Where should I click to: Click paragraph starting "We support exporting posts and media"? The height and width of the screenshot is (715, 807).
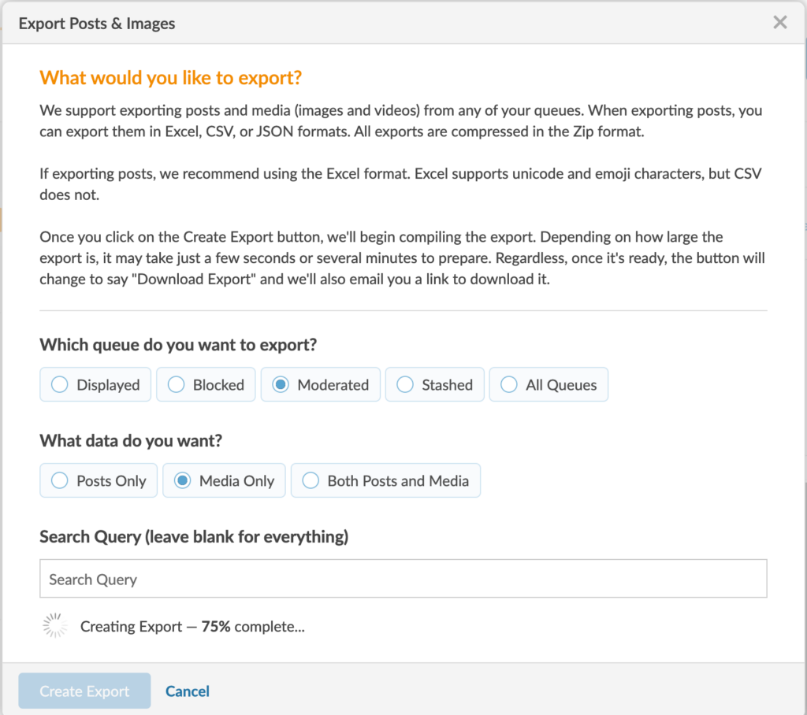[x=401, y=121]
